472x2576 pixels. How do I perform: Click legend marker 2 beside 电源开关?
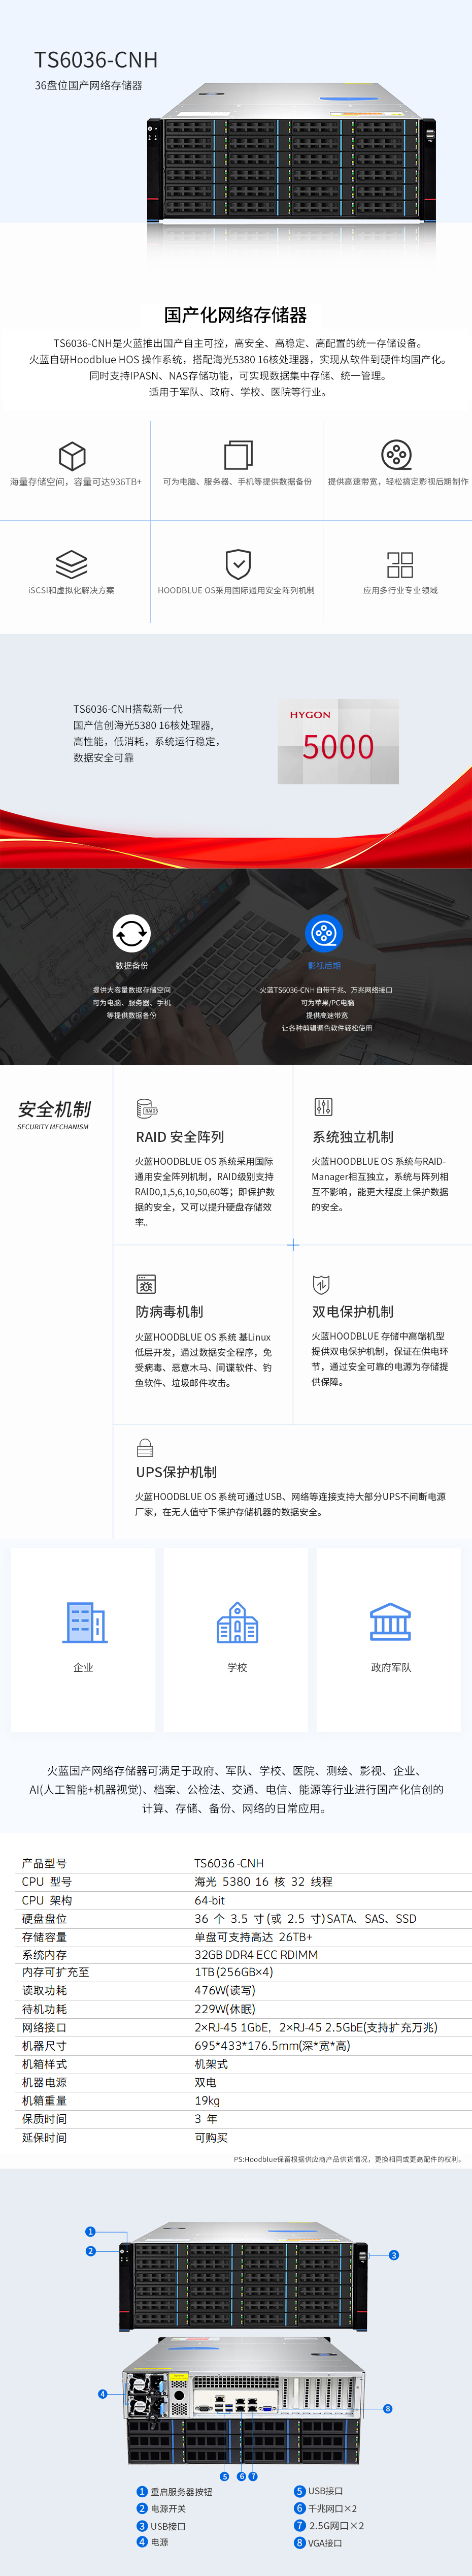point(142,2509)
